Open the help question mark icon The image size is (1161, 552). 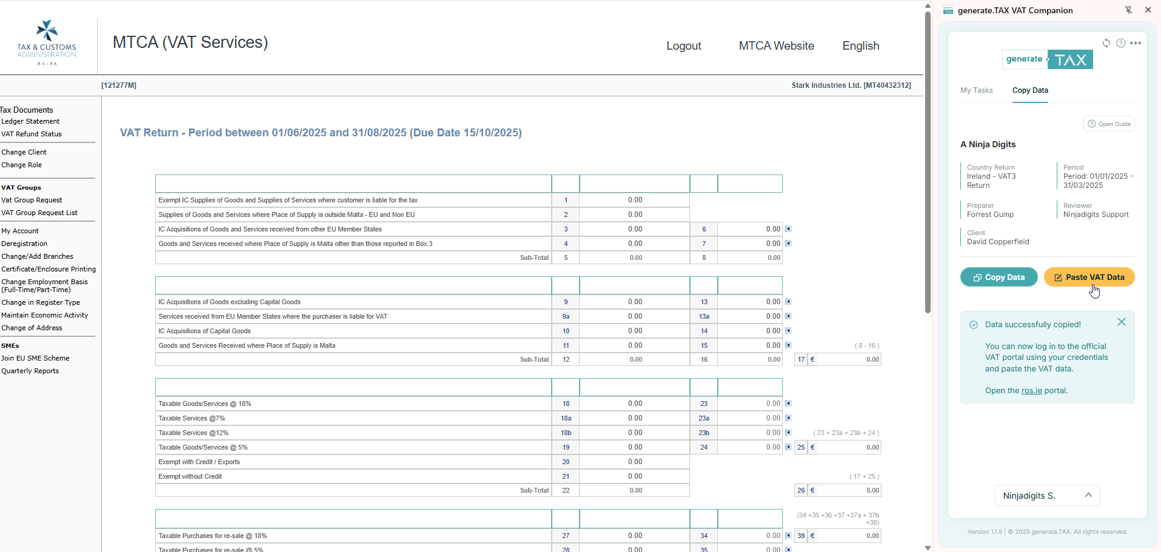coord(1121,43)
